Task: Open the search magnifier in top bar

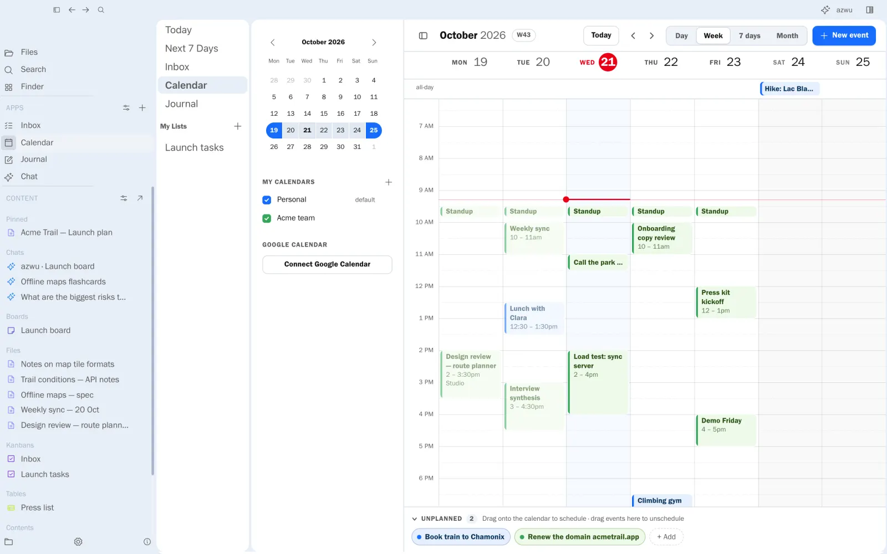Action: tap(101, 10)
